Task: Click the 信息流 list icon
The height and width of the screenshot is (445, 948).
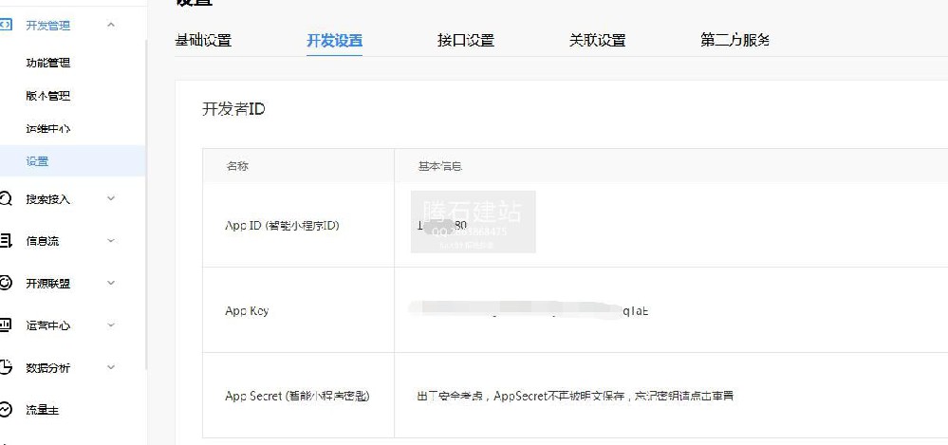Action: [6, 241]
